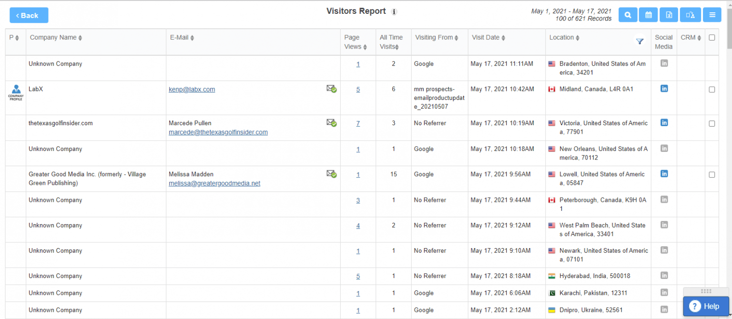
Task: Click the verified email envelope next to kenp@labx.com
Action: click(332, 88)
